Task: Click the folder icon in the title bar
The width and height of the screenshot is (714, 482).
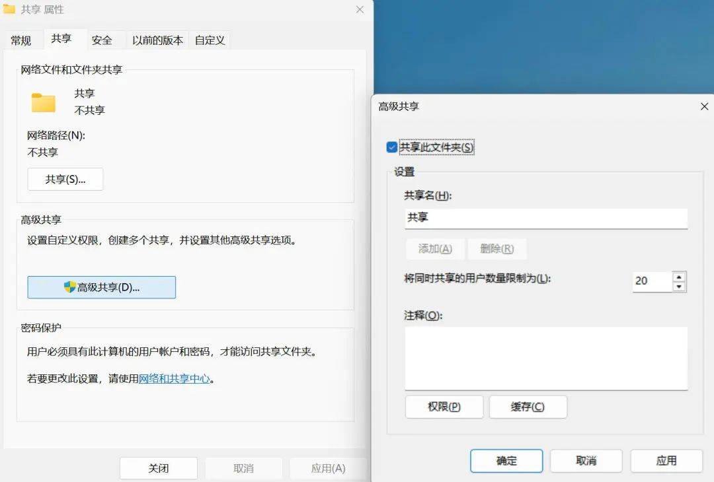Action: (x=9, y=9)
